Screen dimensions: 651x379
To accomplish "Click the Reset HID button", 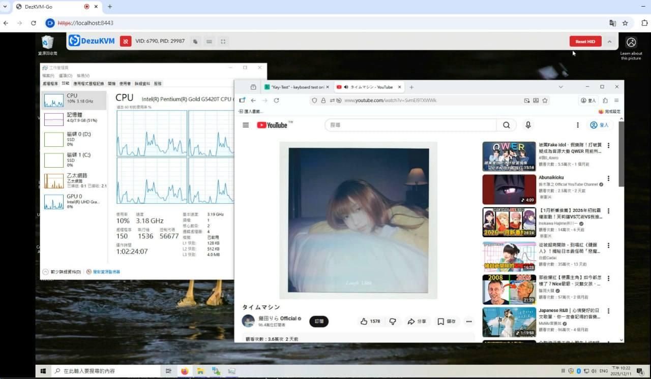I will click(x=585, y=42).
